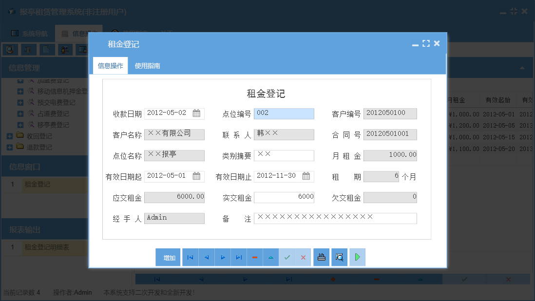Insert a record with the teal triangle icon

[271, 257]
